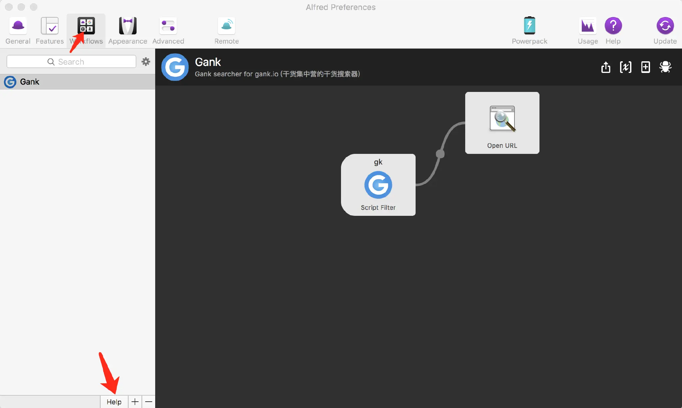Add a new workflow with plus button
682x408 pixels.
[x=135, y=402]
